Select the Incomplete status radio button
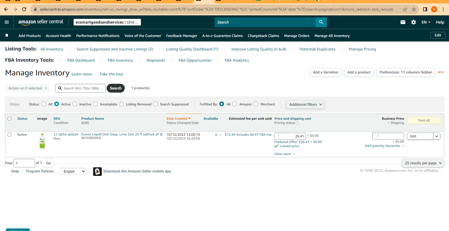449x231 pixels. (95, 104)
